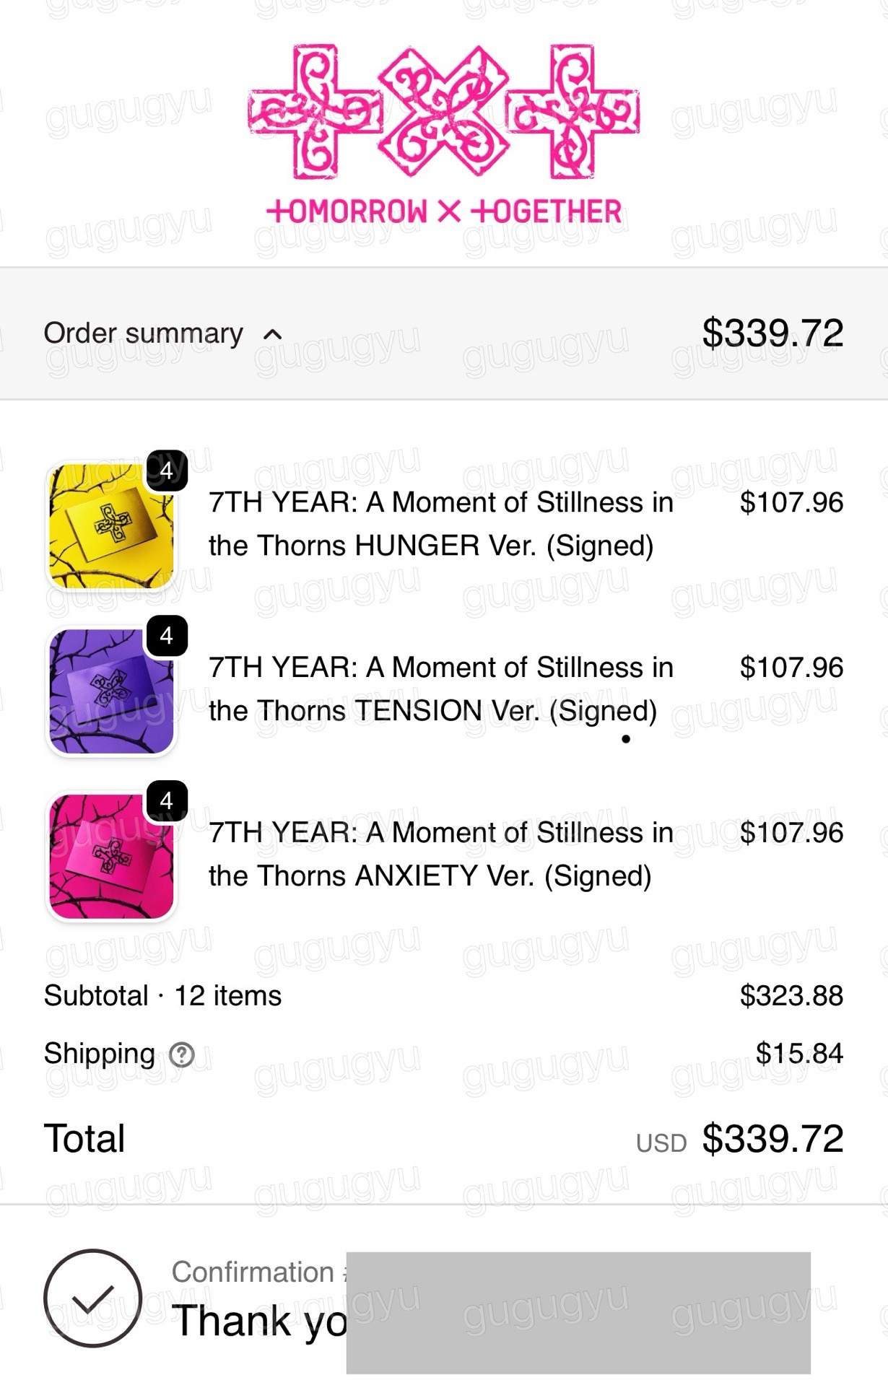This screenshot has height=1385, width=888.
Task: Click the Subtotal 12 items label
Action: pyautogui.click(x=162, y=996)
